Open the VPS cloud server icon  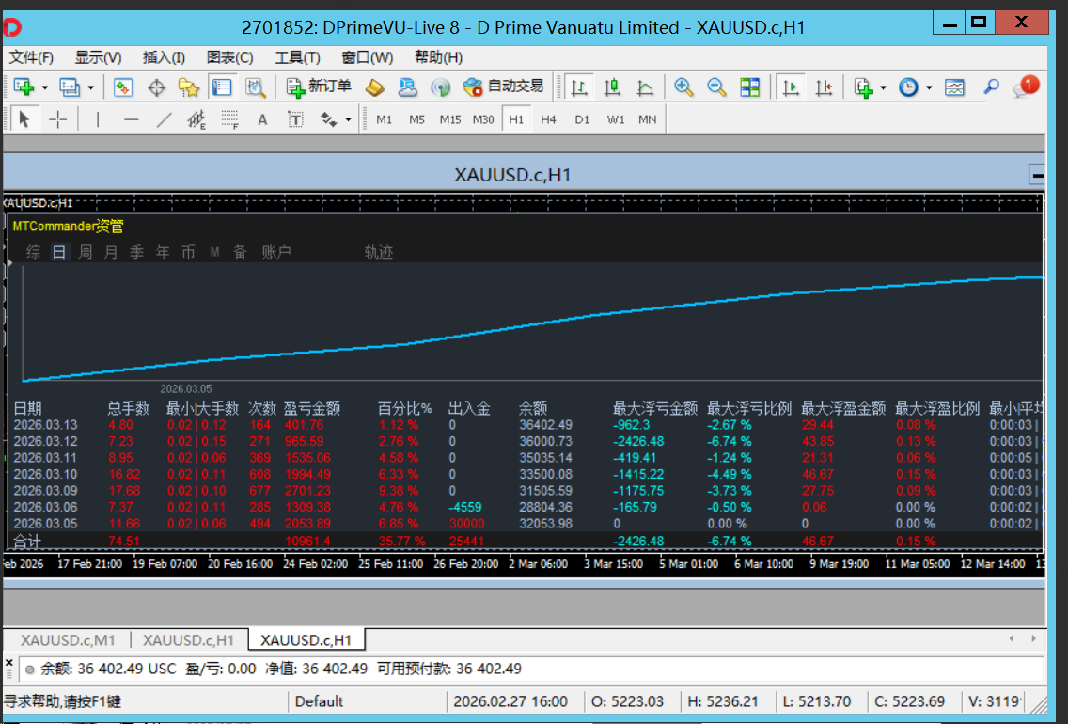[x=407, y=87]
